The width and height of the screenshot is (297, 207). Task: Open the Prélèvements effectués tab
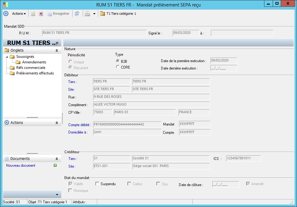click(x=35, y=73)
